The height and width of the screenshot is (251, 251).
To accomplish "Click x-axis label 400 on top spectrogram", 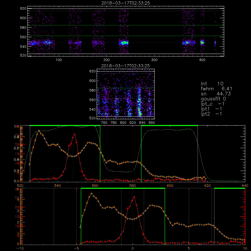I will pyautogui.click(x=202, y=60).
